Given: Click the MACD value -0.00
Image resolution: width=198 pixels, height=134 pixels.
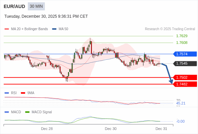Looking at the screenshot, I should point(180,121).
